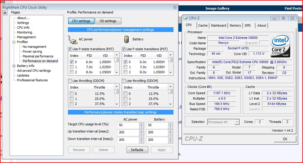This screenshot has height=163, width=303.
Task: Select the No management profile
Action: point(34,47)
